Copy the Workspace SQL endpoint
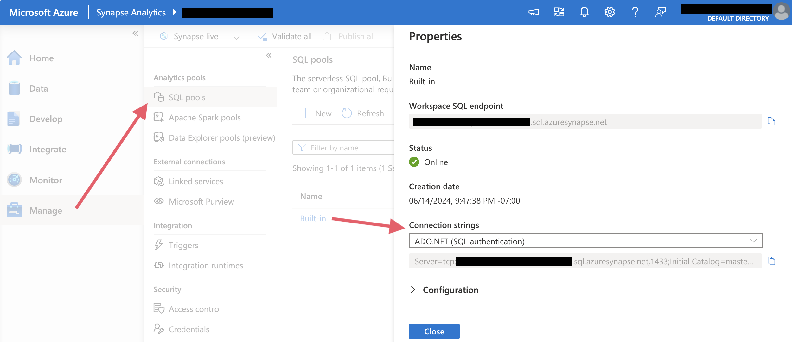The height and width of the screenshot is (342, 792). tap(771, 121)
